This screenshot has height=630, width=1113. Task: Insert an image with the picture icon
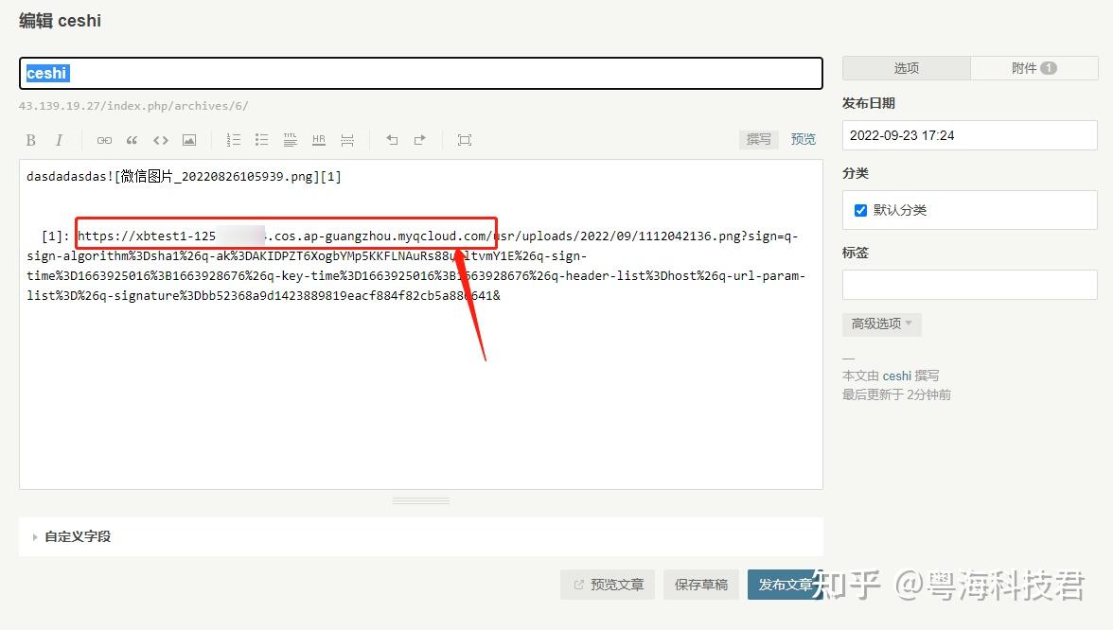pyautogui.click(x=189, y=140)
